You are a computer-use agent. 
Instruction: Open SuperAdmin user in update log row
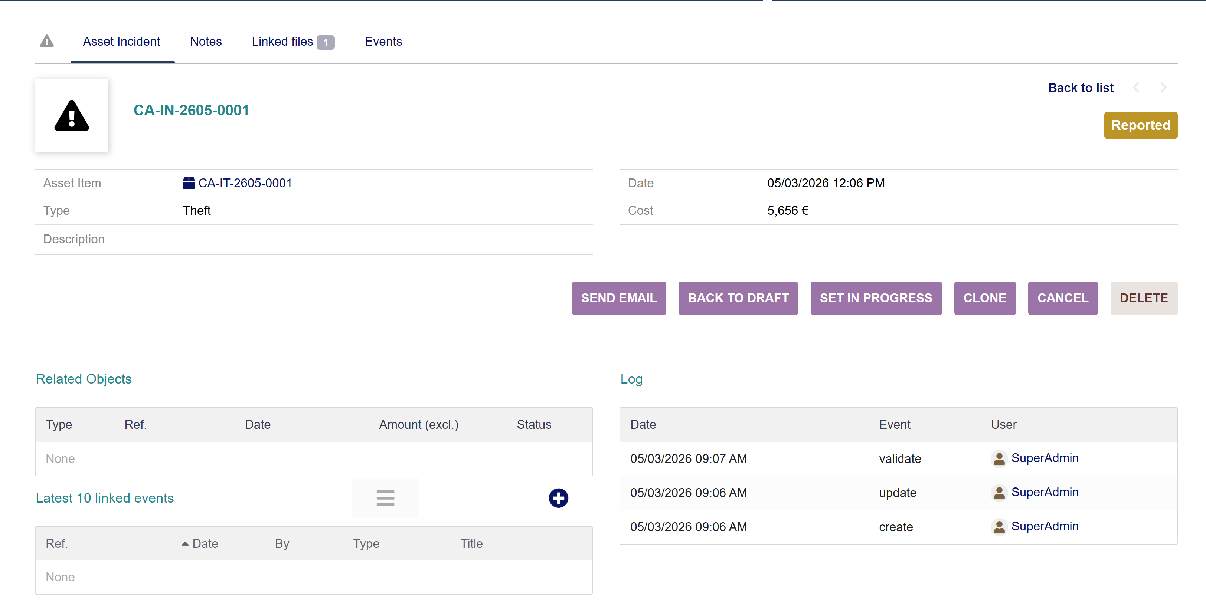point(1045,492)
